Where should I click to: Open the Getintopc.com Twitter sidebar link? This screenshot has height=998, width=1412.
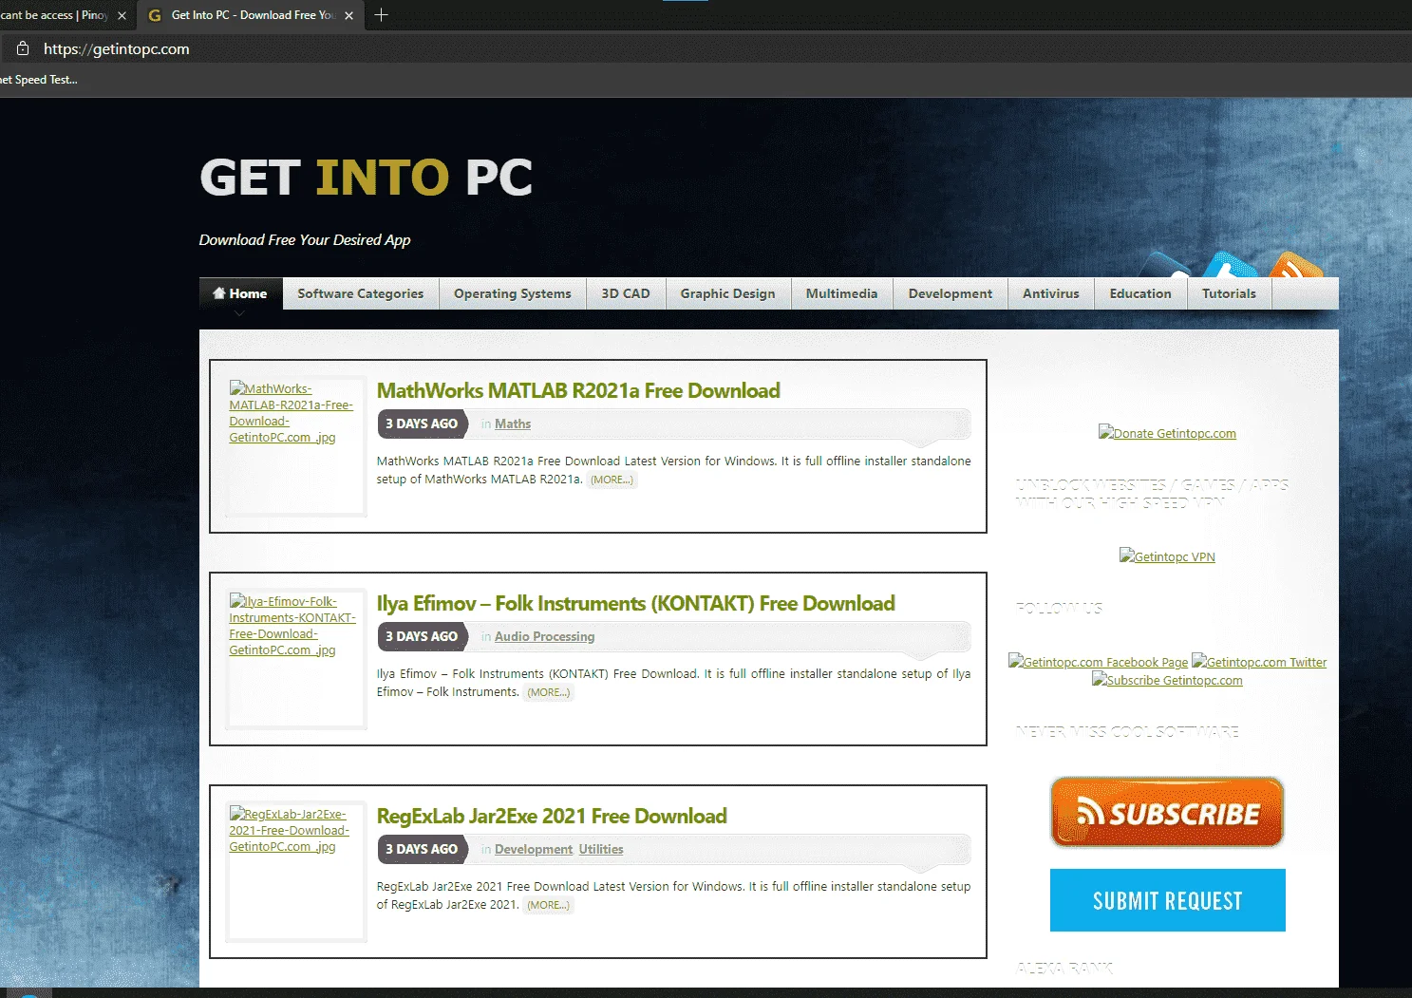[1259, 662]
